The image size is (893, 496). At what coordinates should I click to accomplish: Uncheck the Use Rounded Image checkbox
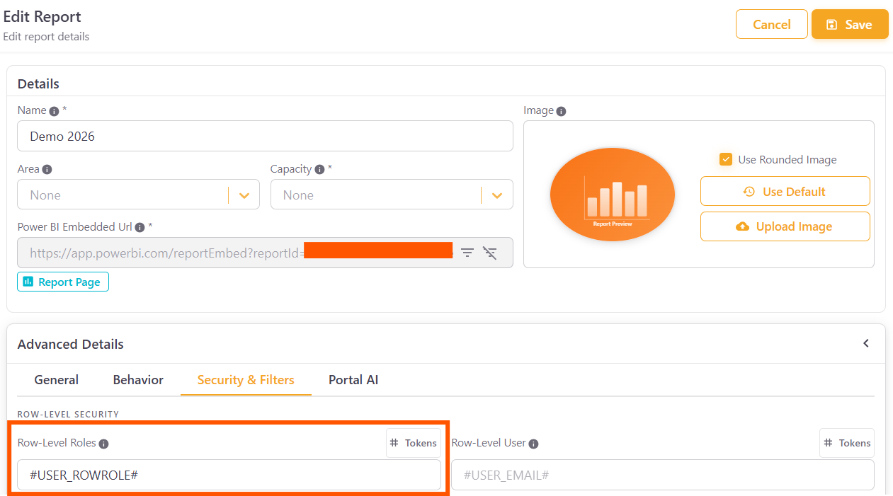tap(726, 159)
